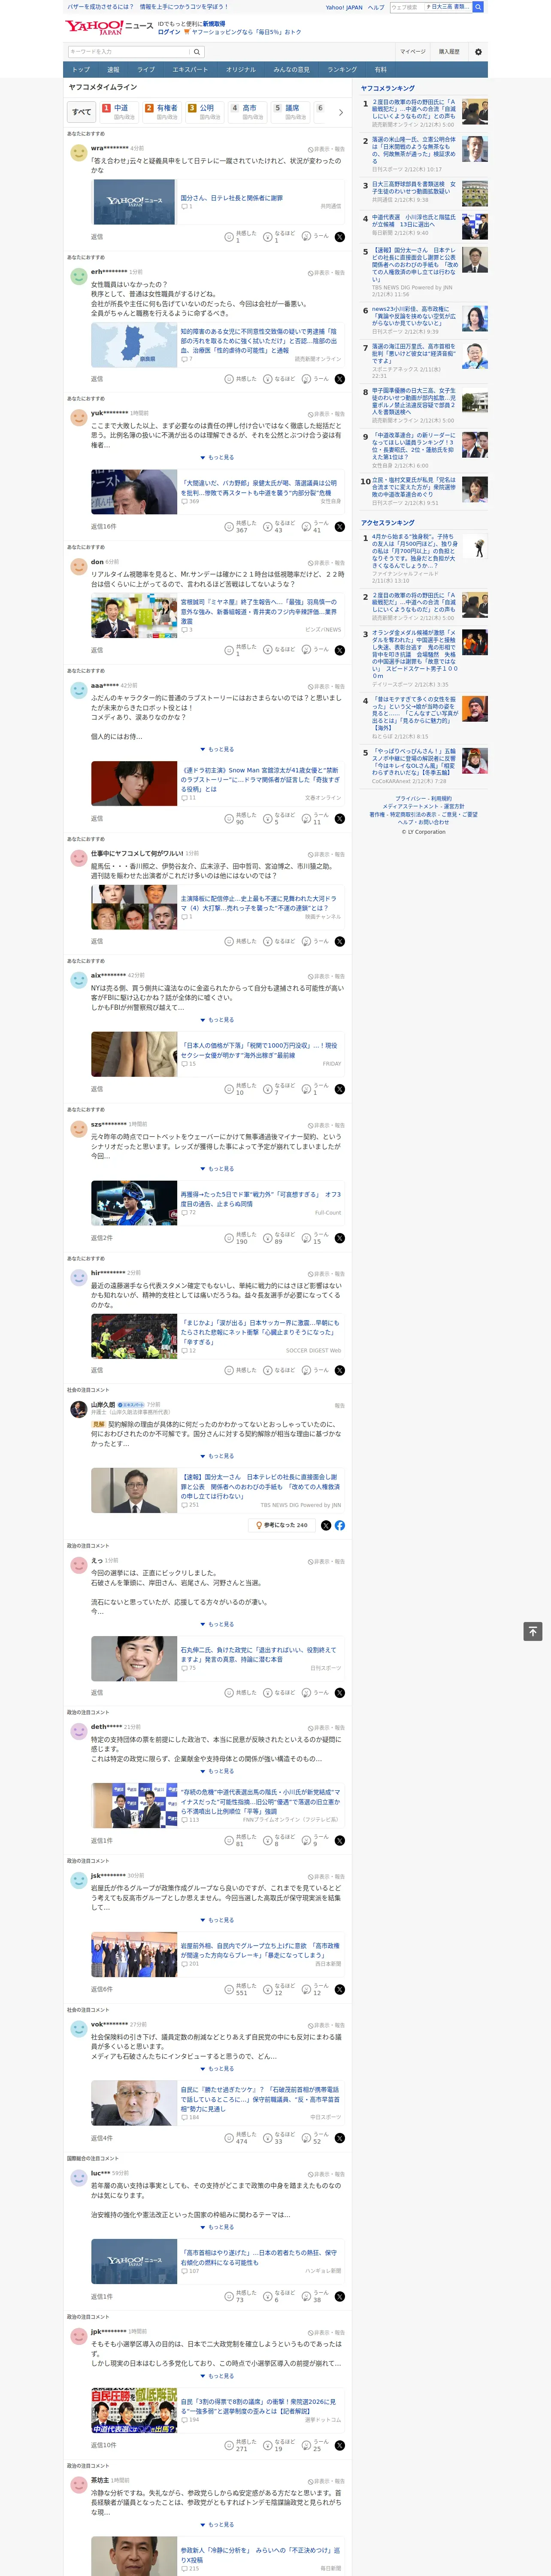Click うーん reaction on aix comment

pos(316,1089)
